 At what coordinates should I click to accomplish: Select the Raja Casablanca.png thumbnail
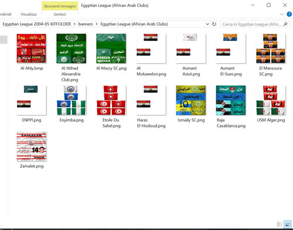[231, 100]
